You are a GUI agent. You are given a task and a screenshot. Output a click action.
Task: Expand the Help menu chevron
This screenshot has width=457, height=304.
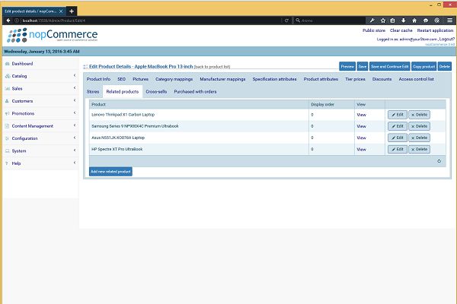click(75, 163)
